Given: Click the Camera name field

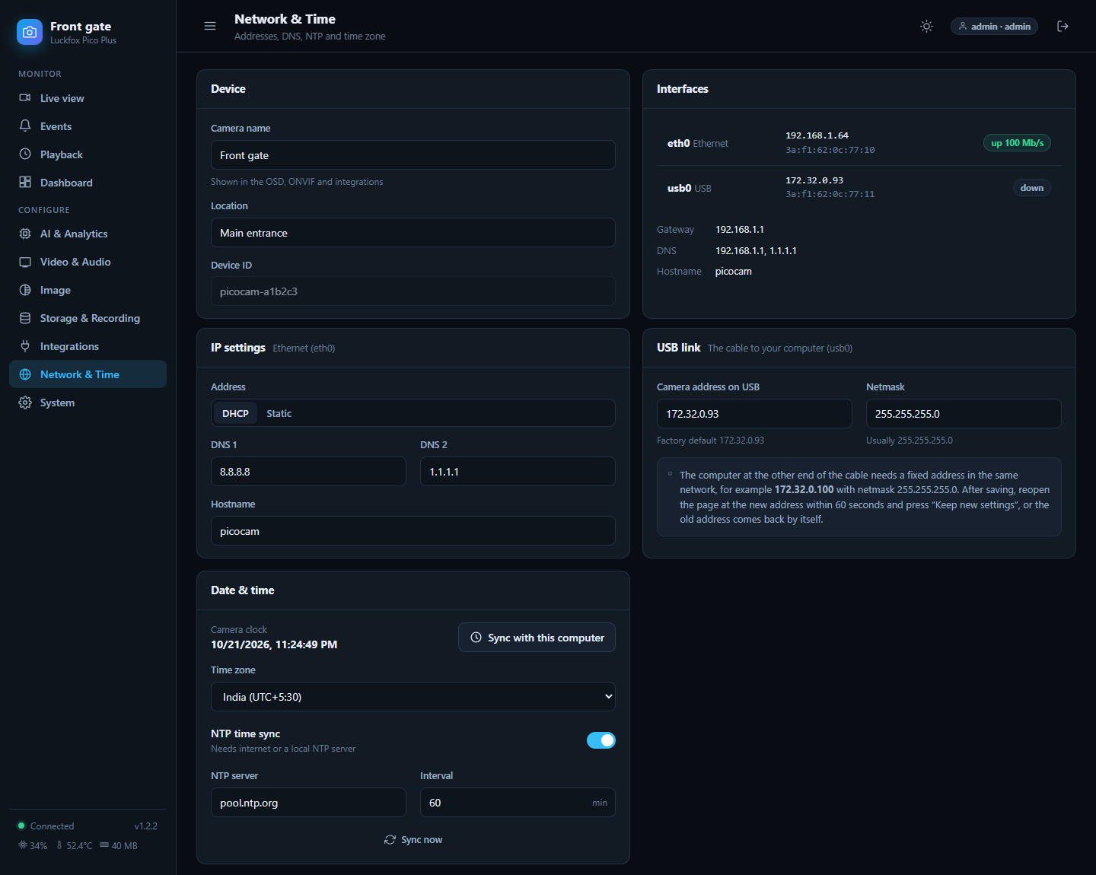Looking at the screenshot, I should click(413, 155).
